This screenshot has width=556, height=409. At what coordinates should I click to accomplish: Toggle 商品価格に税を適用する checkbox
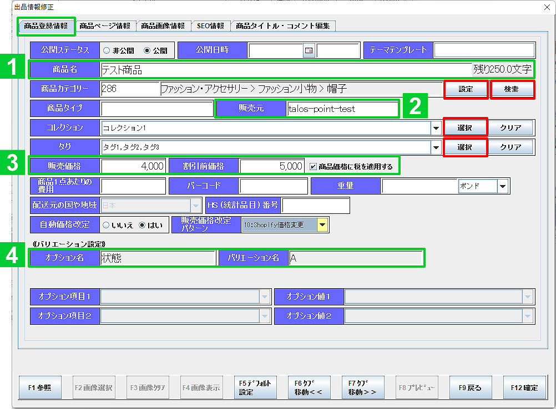[x=314, y=166]
